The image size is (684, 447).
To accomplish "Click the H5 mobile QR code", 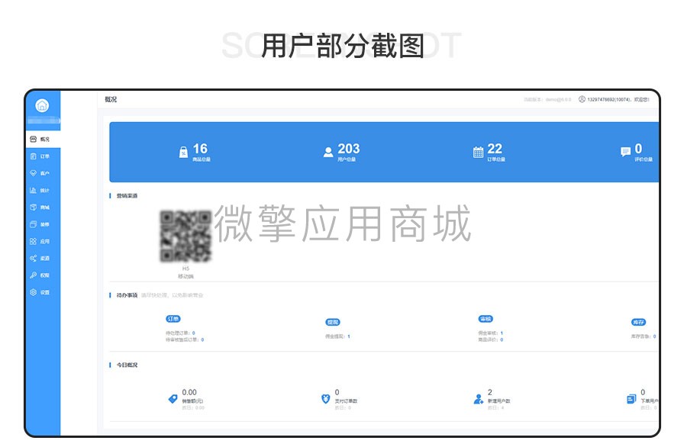I will pyautogui.click(x=186, y=236).
